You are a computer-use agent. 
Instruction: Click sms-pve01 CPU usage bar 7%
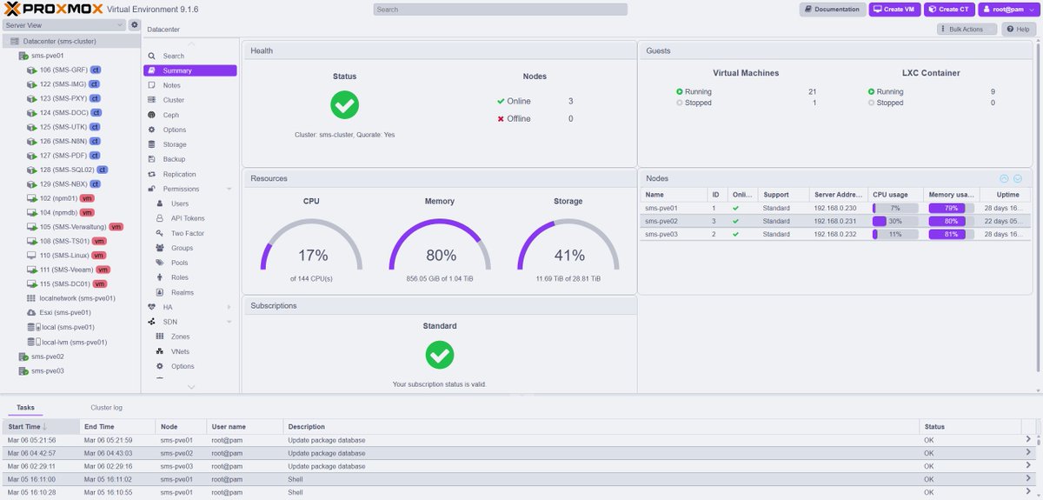[x=895, y=209]
